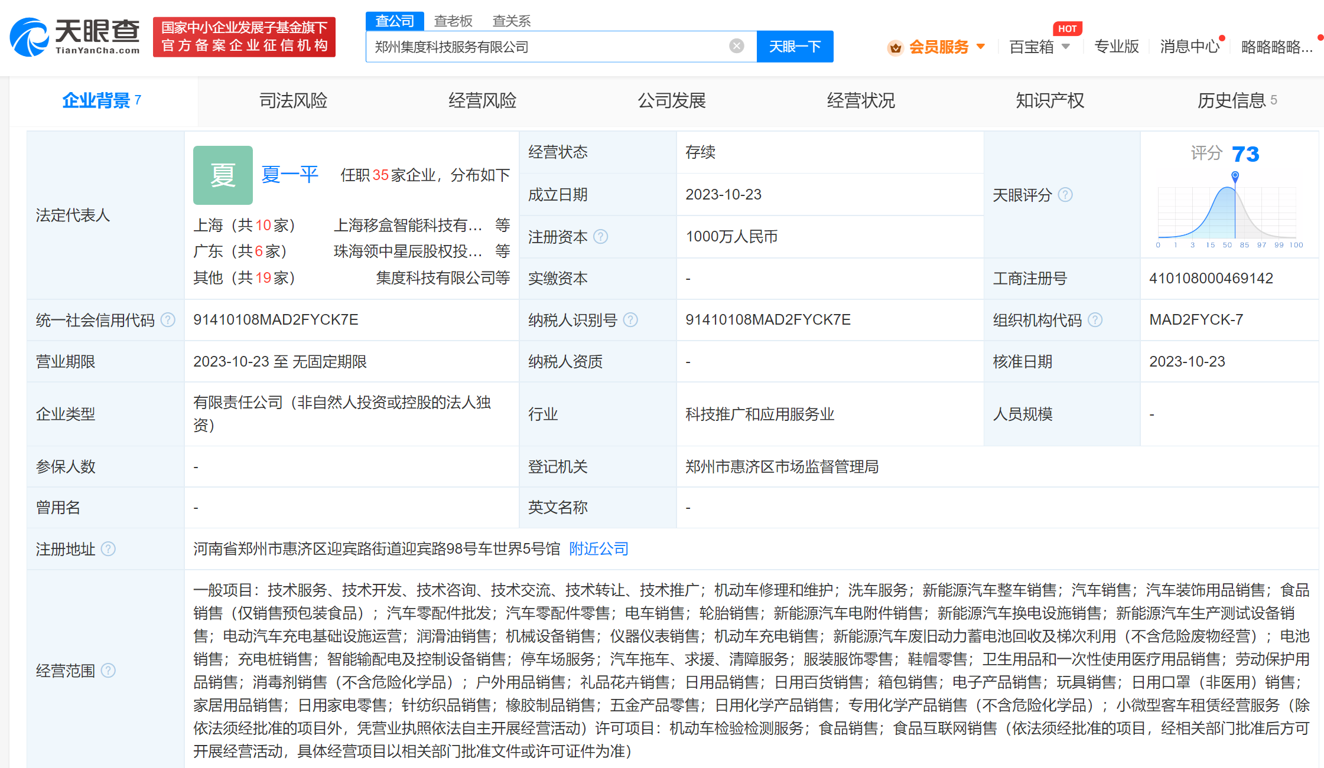Click the HOT badge above 百宝箱
The height and width of the screenshot is (768, 1324).
pos(1067,29)
